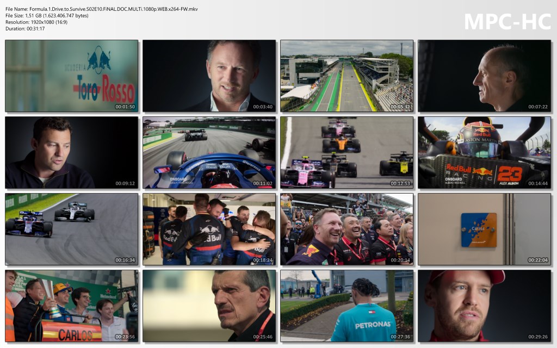
Task: Select the red cap man thumbnail
Action: coord(484,306)
